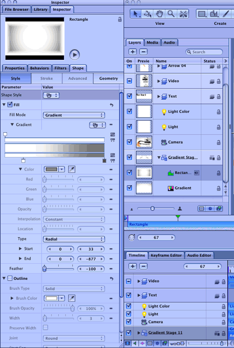234x348 pixels.
Task: Select the Geometry pane button
Action: [x=109, y=79]
